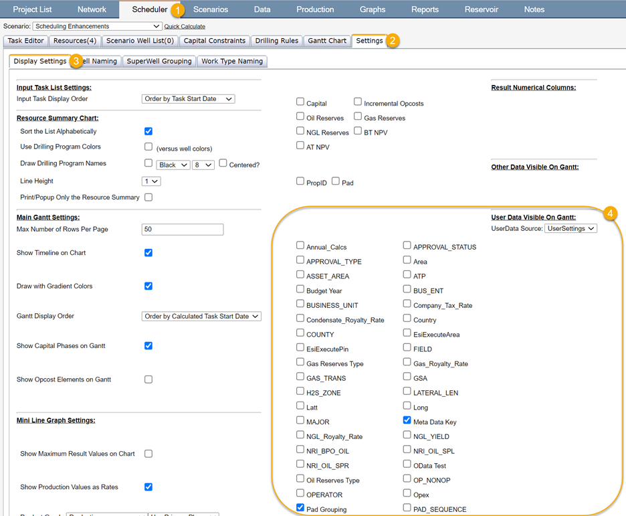Screen dimensions: 626x516
Task: Open the Capital Constraints tab
Action: (x=214, y=41)
